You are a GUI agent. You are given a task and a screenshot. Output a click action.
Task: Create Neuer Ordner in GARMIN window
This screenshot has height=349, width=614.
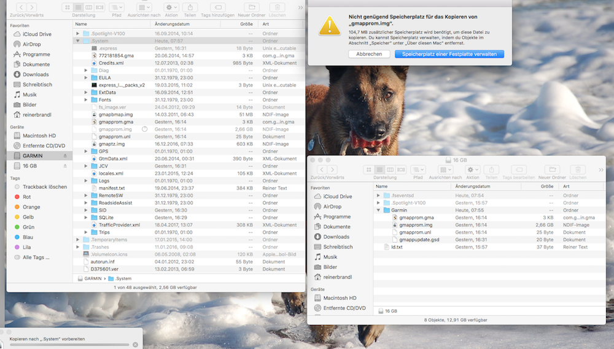pyautogui.click(x=252, y=7)
